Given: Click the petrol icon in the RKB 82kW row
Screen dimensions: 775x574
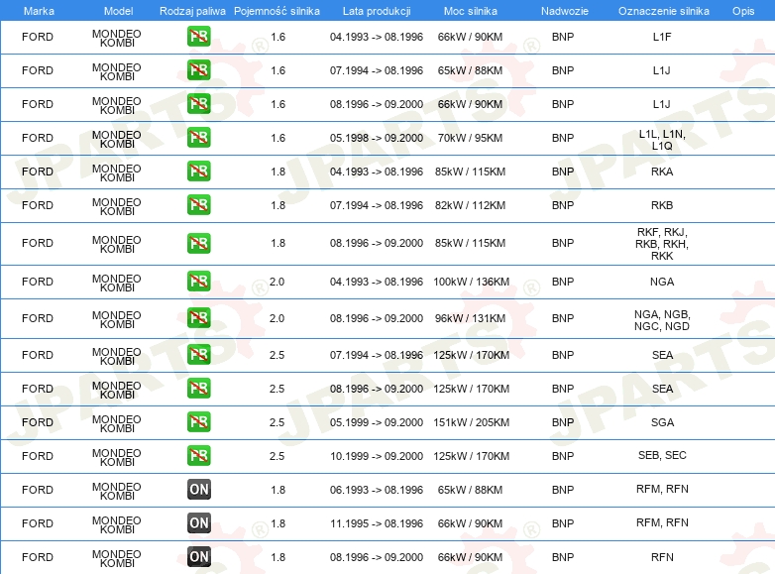Looking at the screenshot, I should pyautogui.click(x=198, y=204).
